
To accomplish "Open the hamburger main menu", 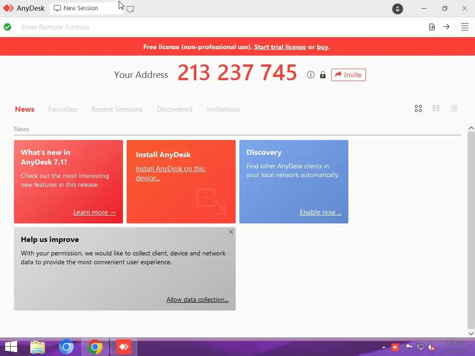I will (465, 27).
